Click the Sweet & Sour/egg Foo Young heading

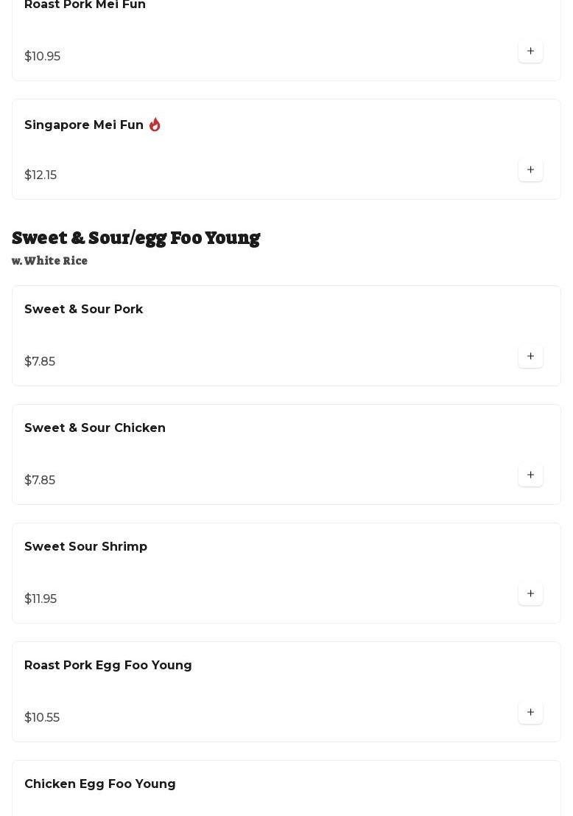136,238
